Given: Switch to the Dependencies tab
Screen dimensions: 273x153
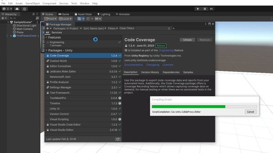Looking at the screenshot, I should click(171, 72).
